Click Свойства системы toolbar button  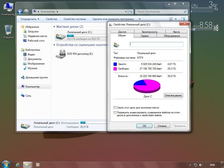point(75,19)
